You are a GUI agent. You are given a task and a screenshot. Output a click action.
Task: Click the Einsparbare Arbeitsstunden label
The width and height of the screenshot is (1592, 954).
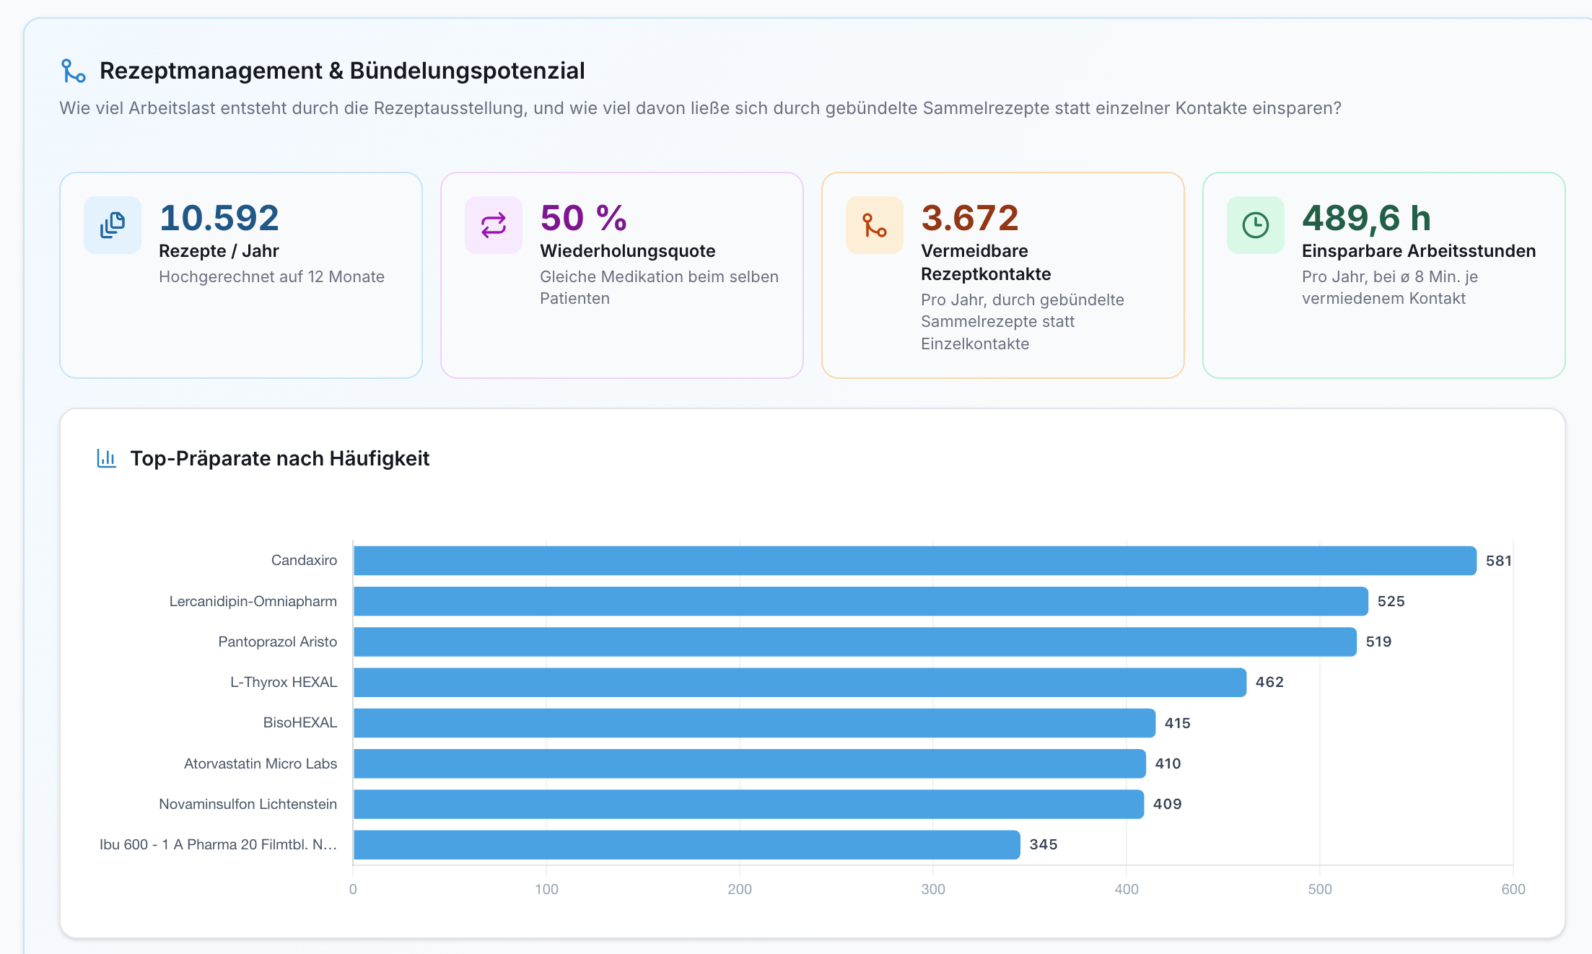(x=1419, y=251)
